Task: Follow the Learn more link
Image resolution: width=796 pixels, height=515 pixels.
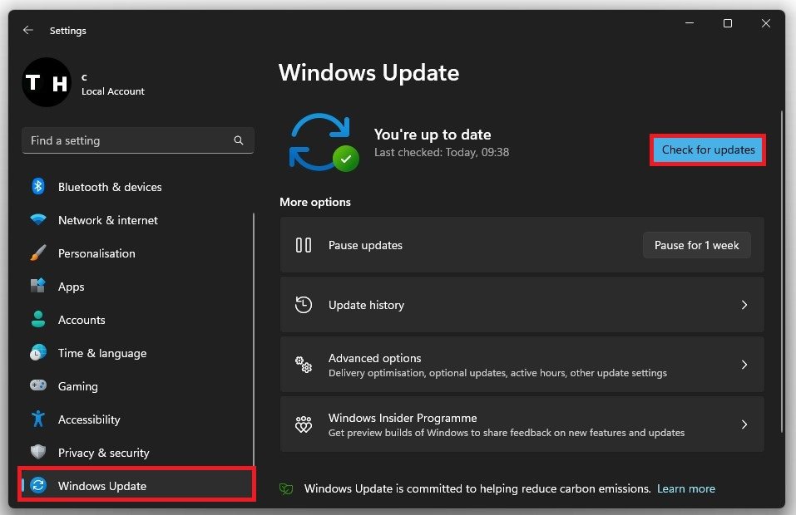Action: pyautogui.click(x=685, y=488)
